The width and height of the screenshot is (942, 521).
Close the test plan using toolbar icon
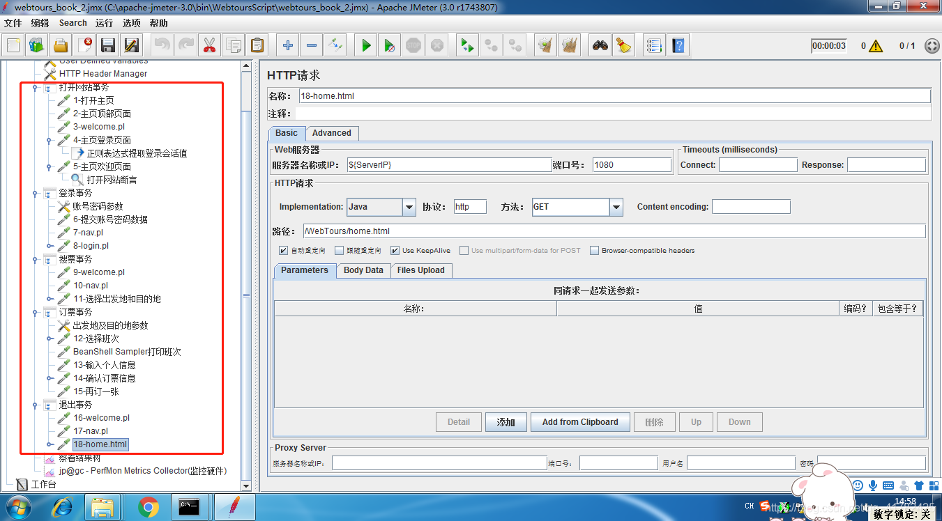coord(84,46)
